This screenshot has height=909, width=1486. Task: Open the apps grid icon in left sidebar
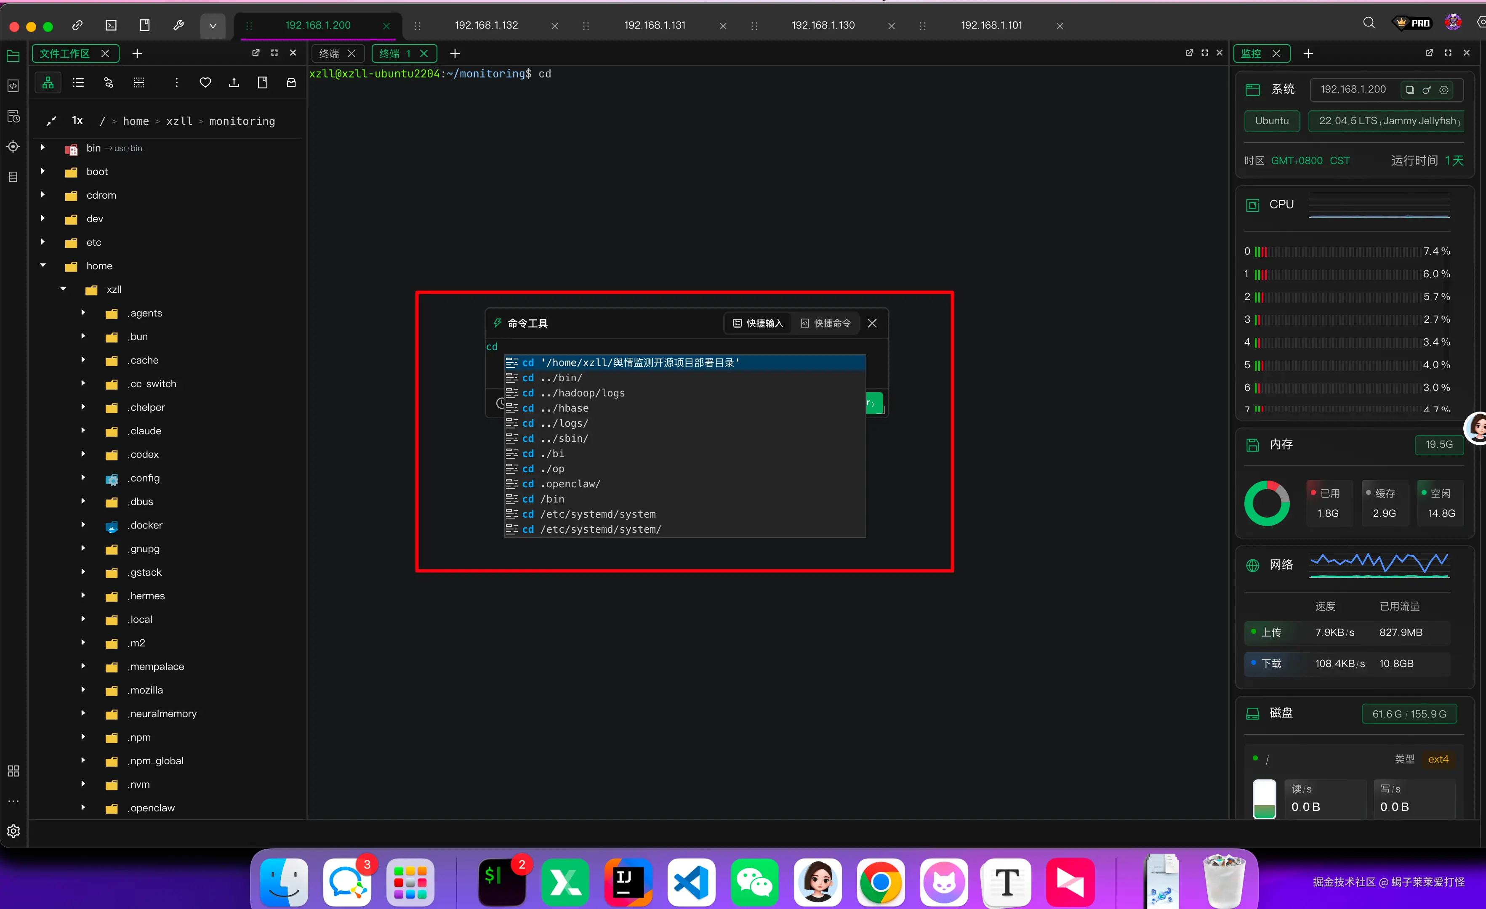click(13, 771)
